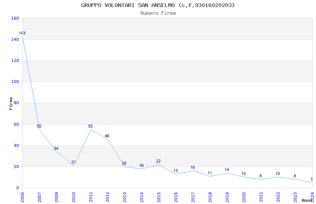Viewport: 316px width, 204px height.
Task: Click the subtitle Numero Firme
Action: (x=158, y=13)
